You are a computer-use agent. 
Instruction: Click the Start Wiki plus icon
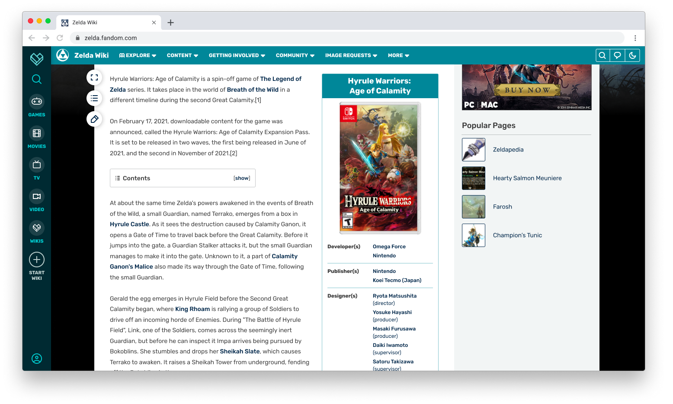(x=37, y=260)
